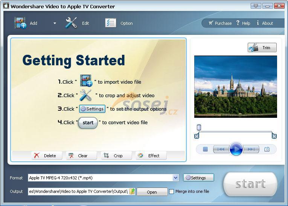Image resolution: width=288 pixels, height=206 pixels.
Task: Click the Trim button
Action: tap(262, 48)
